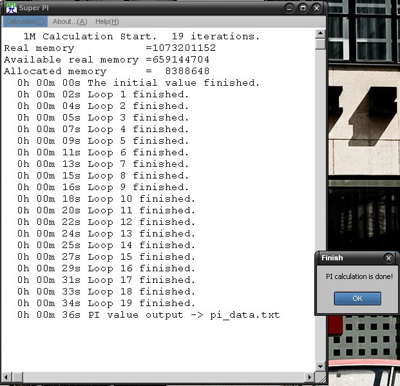400x386 pixels.
Task: Open the About...(A) menu
Action: coord(70,22)
